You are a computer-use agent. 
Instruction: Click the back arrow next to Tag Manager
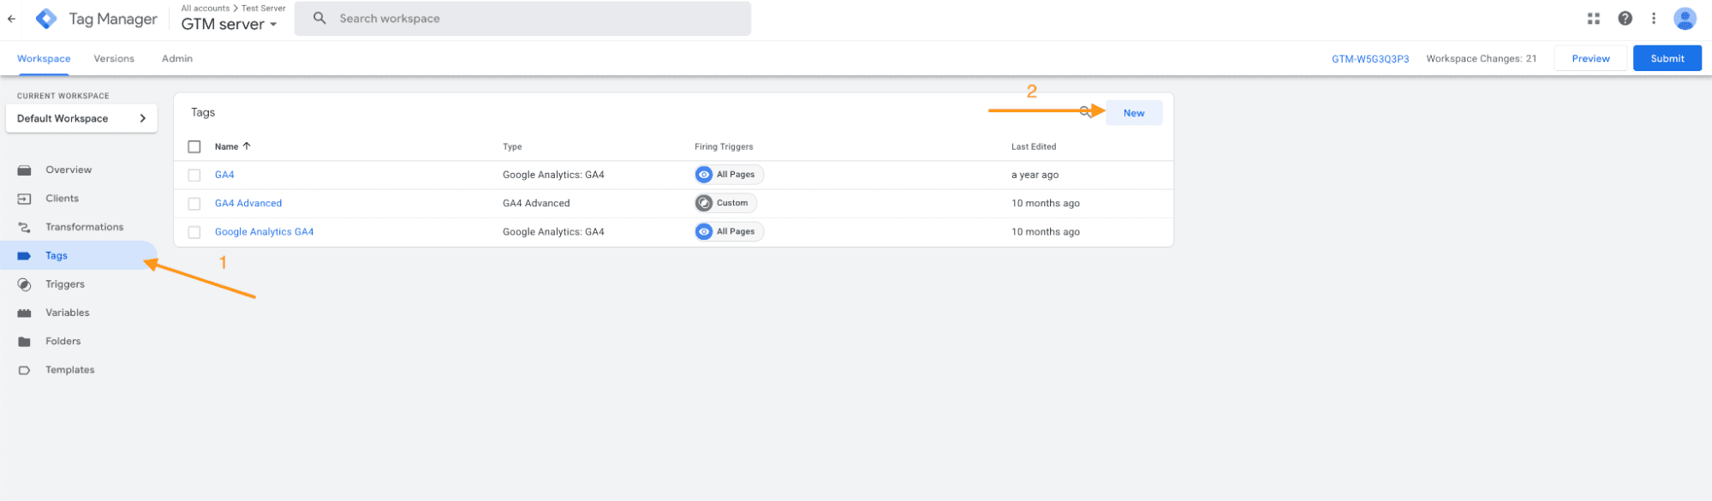pyautogui.click(x=12, y=19)
